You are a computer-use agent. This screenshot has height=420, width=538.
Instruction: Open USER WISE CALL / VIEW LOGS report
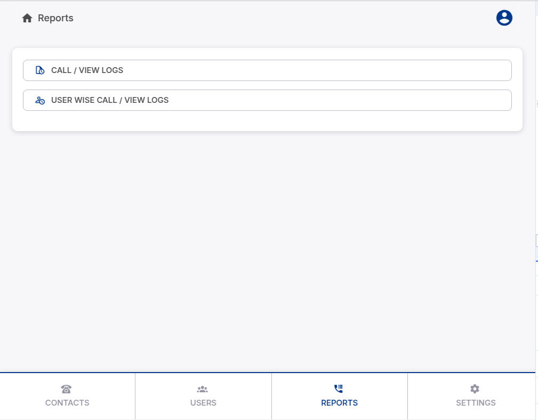click(x=267, y=100)
